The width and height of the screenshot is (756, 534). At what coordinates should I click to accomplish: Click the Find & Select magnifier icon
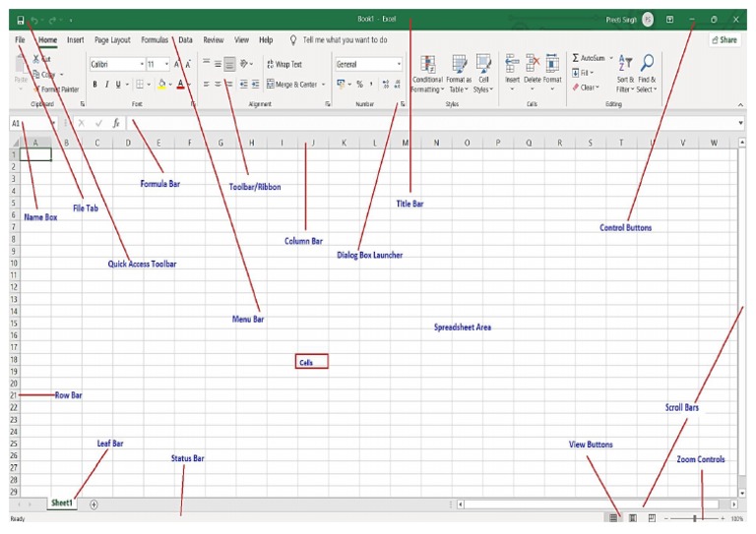coord(647,64)
